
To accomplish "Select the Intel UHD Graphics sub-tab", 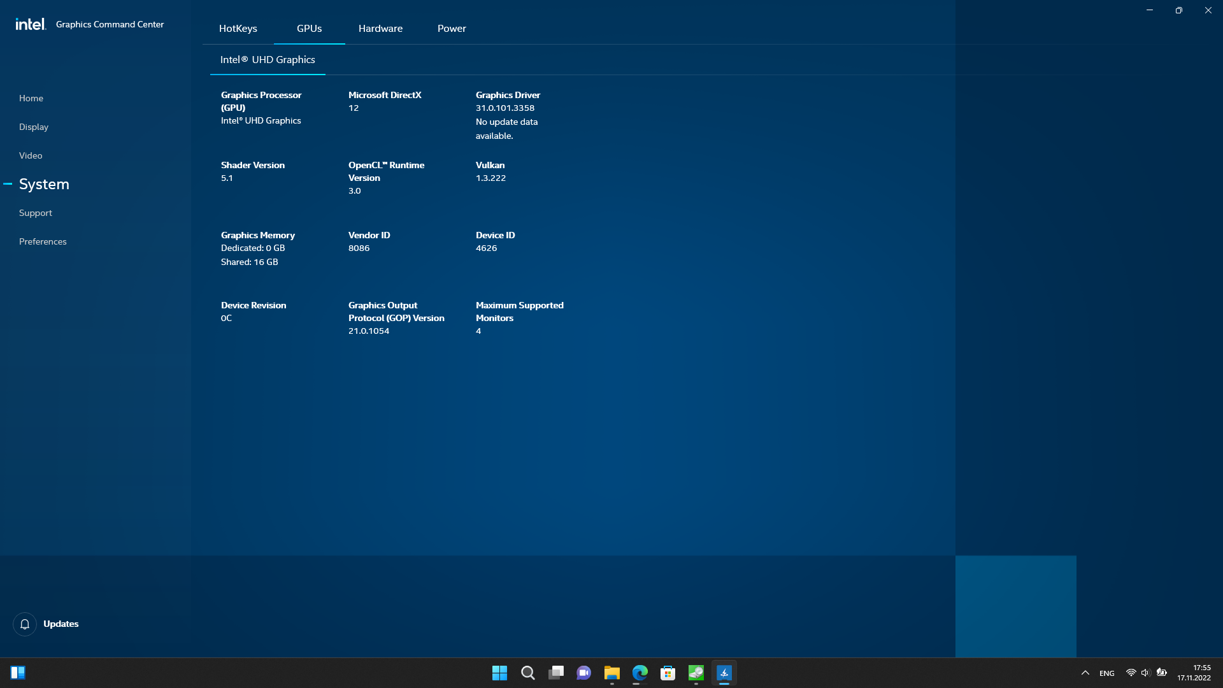I will [268, 59].
